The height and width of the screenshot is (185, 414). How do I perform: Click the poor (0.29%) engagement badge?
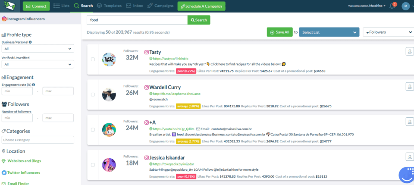[186, 71]
